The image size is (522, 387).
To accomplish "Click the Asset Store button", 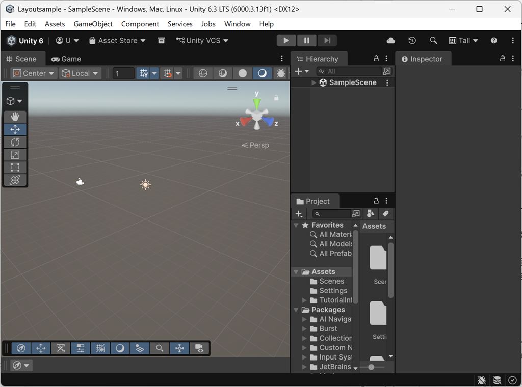I will click(x=117, y=40).
